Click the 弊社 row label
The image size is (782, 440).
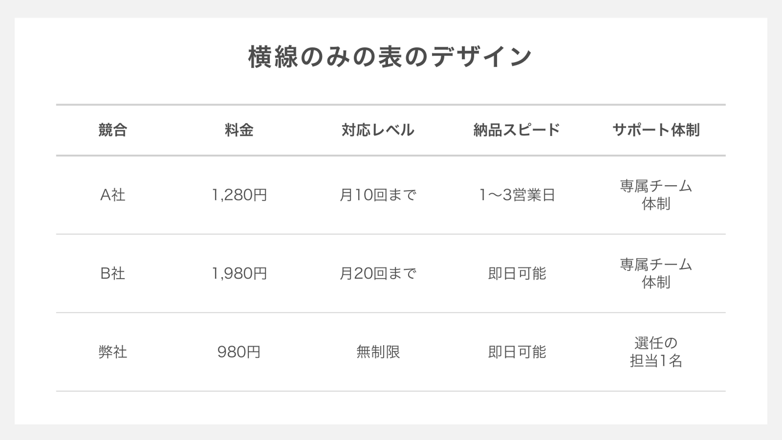tap(112, 352)
